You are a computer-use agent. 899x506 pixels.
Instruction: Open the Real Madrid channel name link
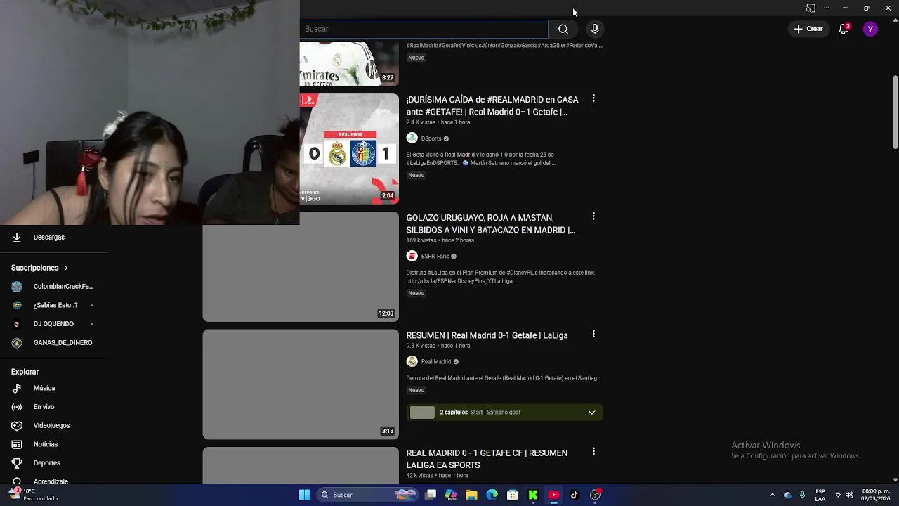[436, 361]
